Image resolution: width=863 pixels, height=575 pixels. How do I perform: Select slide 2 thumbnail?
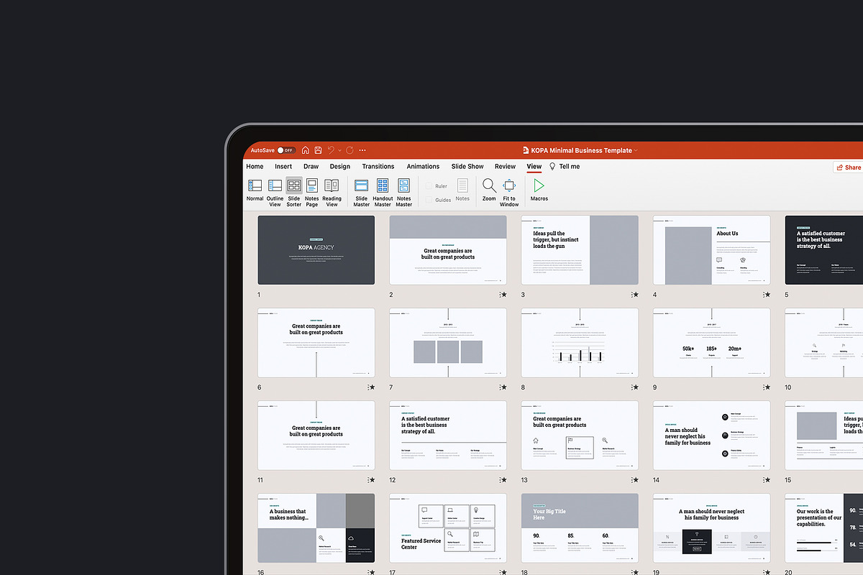point(448,250)
